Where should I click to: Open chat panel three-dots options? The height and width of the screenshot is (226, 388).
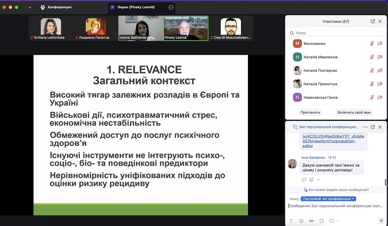[365, 127]
